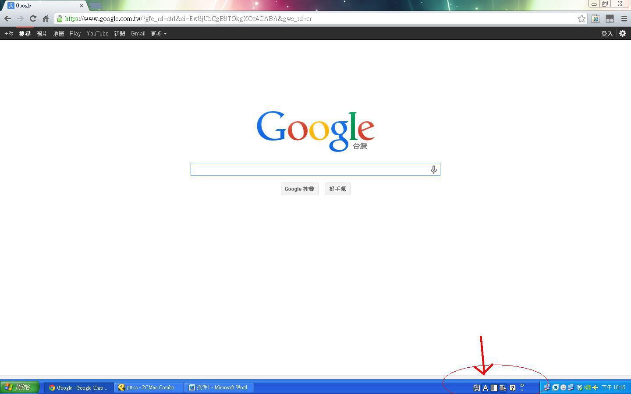Click the Google 搜尋 search button

click(x=299, y=189)
